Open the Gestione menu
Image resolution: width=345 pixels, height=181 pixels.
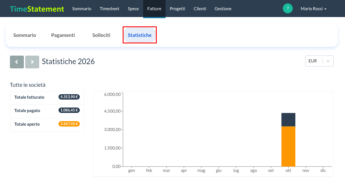(x=223, y=9)
